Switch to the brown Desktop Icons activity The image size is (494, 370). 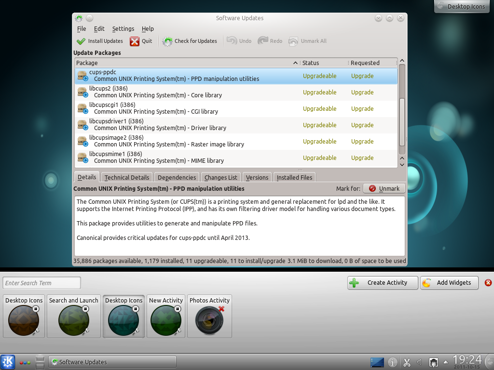[24, 316]
